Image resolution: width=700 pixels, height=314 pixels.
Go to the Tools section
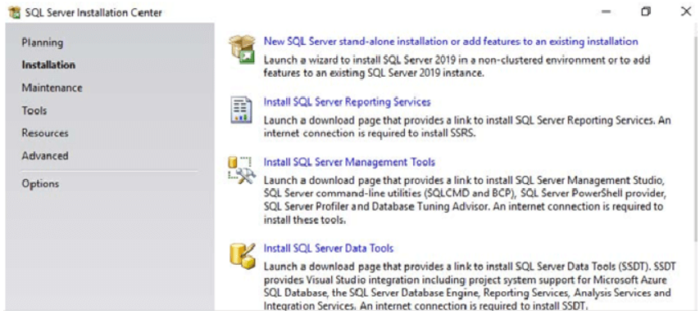(34, 110)
